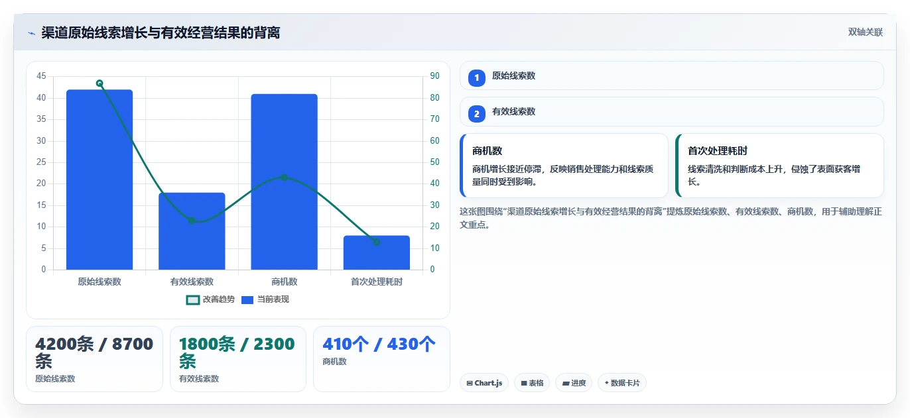This screenshot has width=910, height=418.
Task: Open the 商机数 insight card
Action: coord(564,166)
